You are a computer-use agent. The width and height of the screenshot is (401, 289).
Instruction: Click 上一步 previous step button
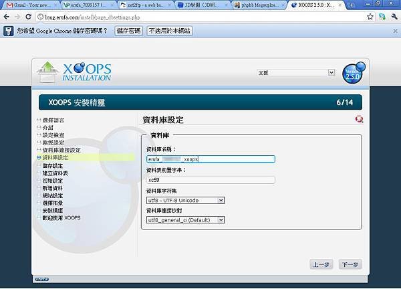321,264
